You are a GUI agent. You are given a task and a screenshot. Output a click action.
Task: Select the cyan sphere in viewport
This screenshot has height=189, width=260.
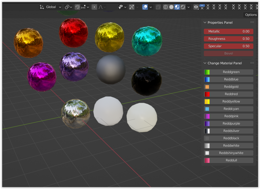point(147,41)
